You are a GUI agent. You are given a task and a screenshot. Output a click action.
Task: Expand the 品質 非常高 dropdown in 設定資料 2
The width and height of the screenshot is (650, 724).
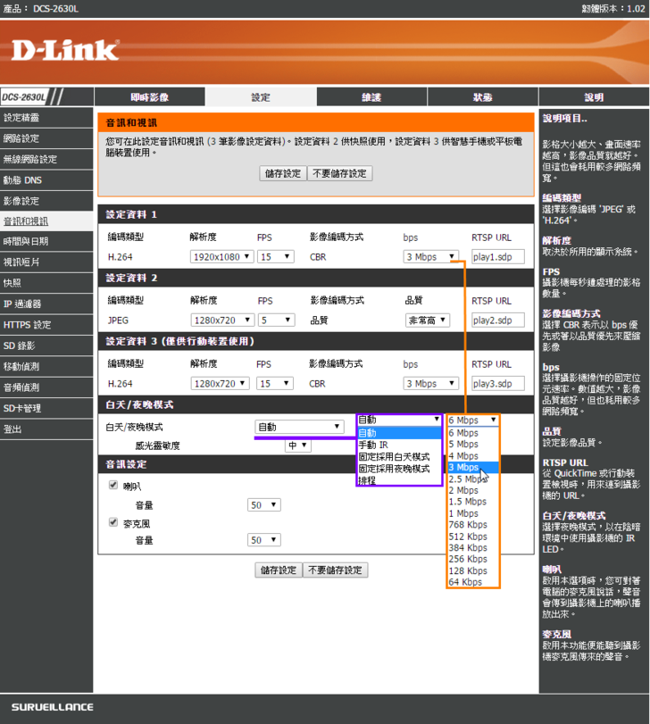[428, 320]
